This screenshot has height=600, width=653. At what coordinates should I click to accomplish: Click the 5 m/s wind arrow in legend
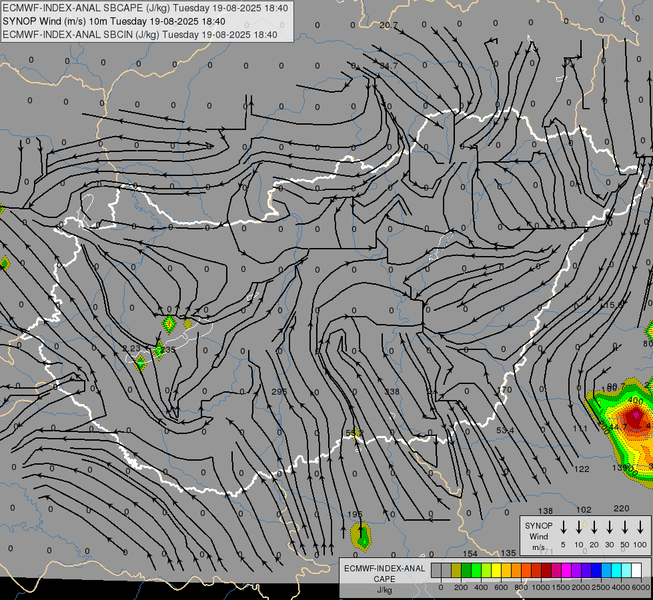(x=564, y=527)
